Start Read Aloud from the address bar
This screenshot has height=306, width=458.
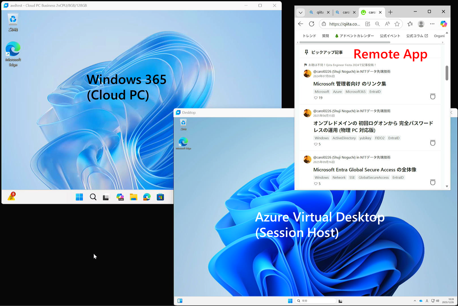387,24
